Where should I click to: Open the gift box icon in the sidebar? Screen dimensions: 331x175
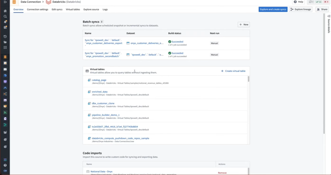(5, 27)
